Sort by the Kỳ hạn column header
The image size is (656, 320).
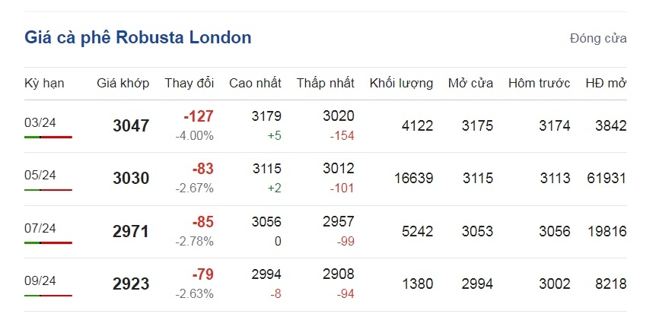click(44, 84)
